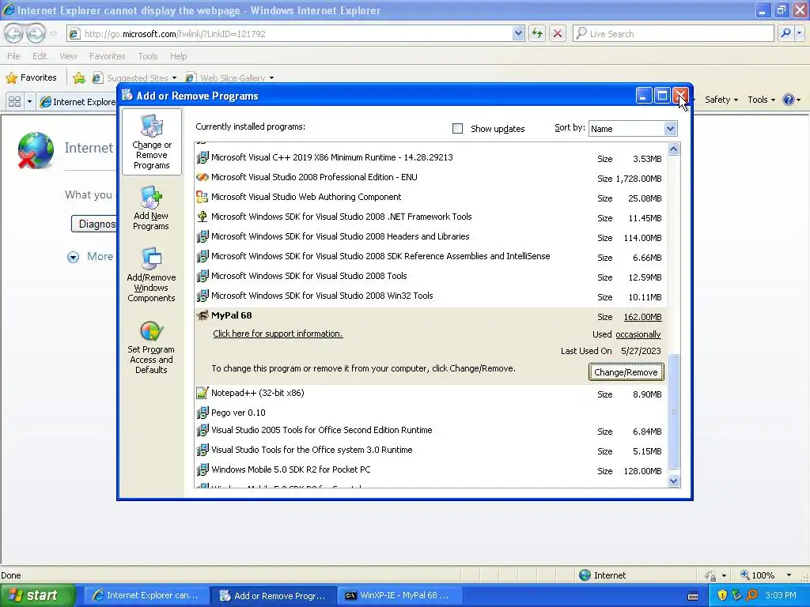This screenshot has height=607, width=810.
Task: Open the zoom level 100% dropdown
Action: coord(789,575)
